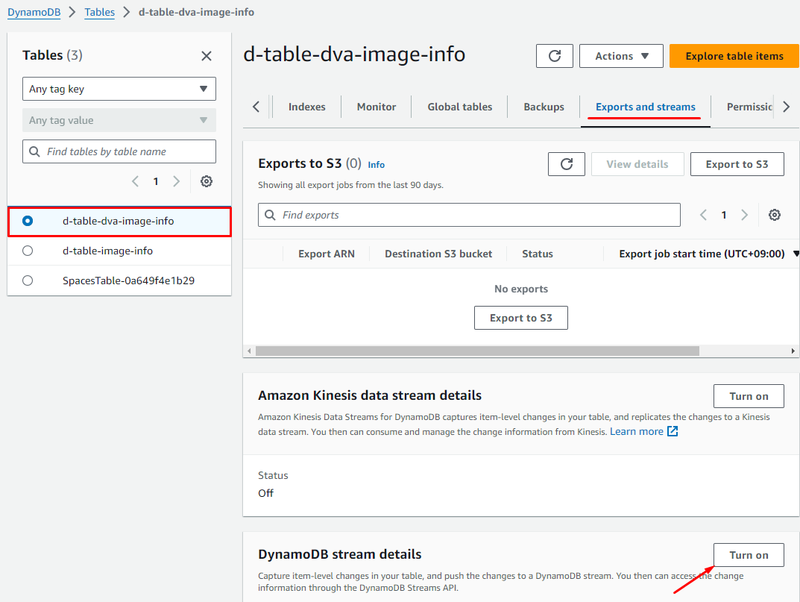This screenshot has height=602, width=800.
Task: Switch to the Backups tab
Action: point(544,107)
